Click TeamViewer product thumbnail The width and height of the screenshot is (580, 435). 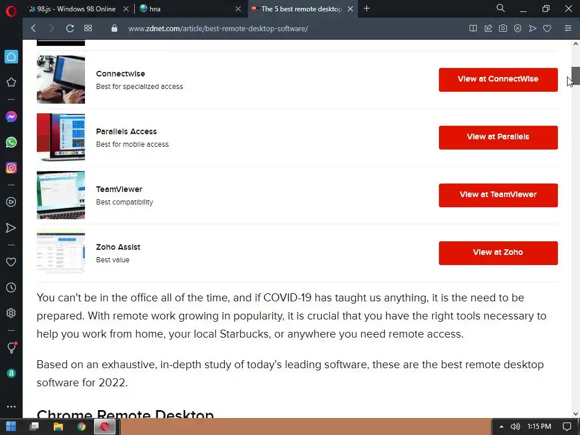61,195
